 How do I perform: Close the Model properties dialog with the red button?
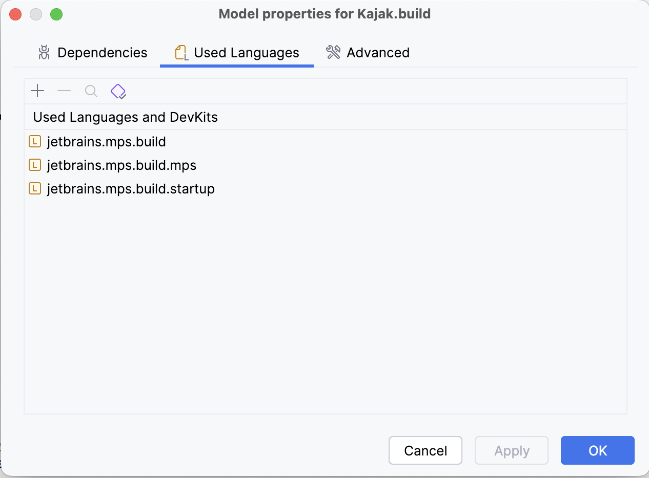tap(15, 14)
